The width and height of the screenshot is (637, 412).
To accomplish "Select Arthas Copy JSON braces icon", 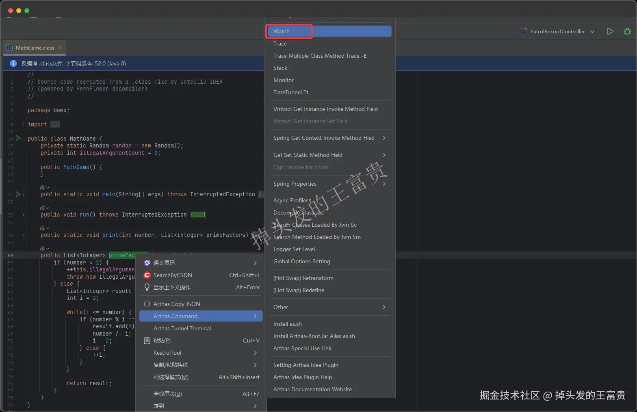I will pos(147,304).
